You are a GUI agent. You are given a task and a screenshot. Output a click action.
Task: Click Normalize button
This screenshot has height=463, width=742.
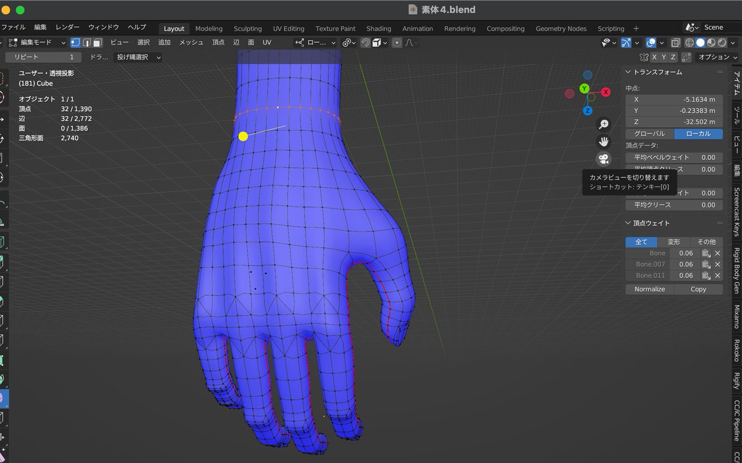point(649,289)
